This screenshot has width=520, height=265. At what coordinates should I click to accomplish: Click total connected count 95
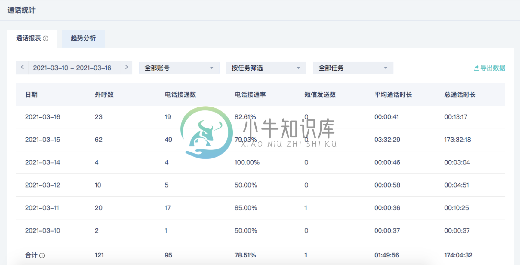coord(168,255)
